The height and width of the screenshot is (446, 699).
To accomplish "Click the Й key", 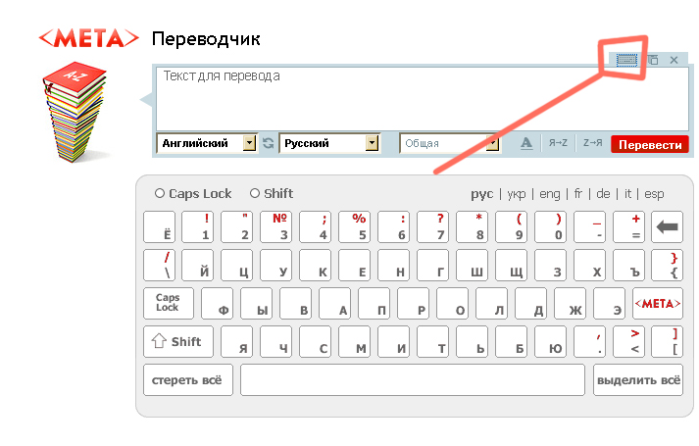I will click(x=197, y=265).
